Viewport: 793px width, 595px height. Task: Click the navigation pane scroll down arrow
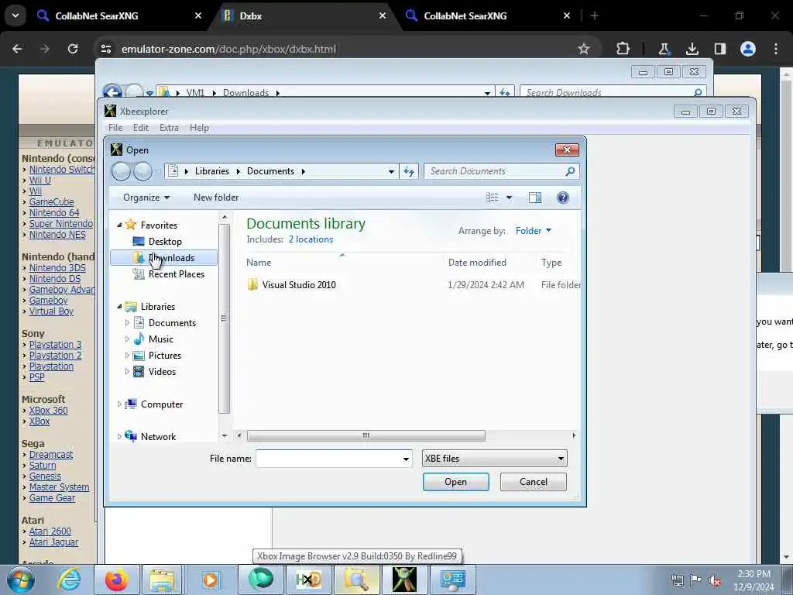pos(225,435)
